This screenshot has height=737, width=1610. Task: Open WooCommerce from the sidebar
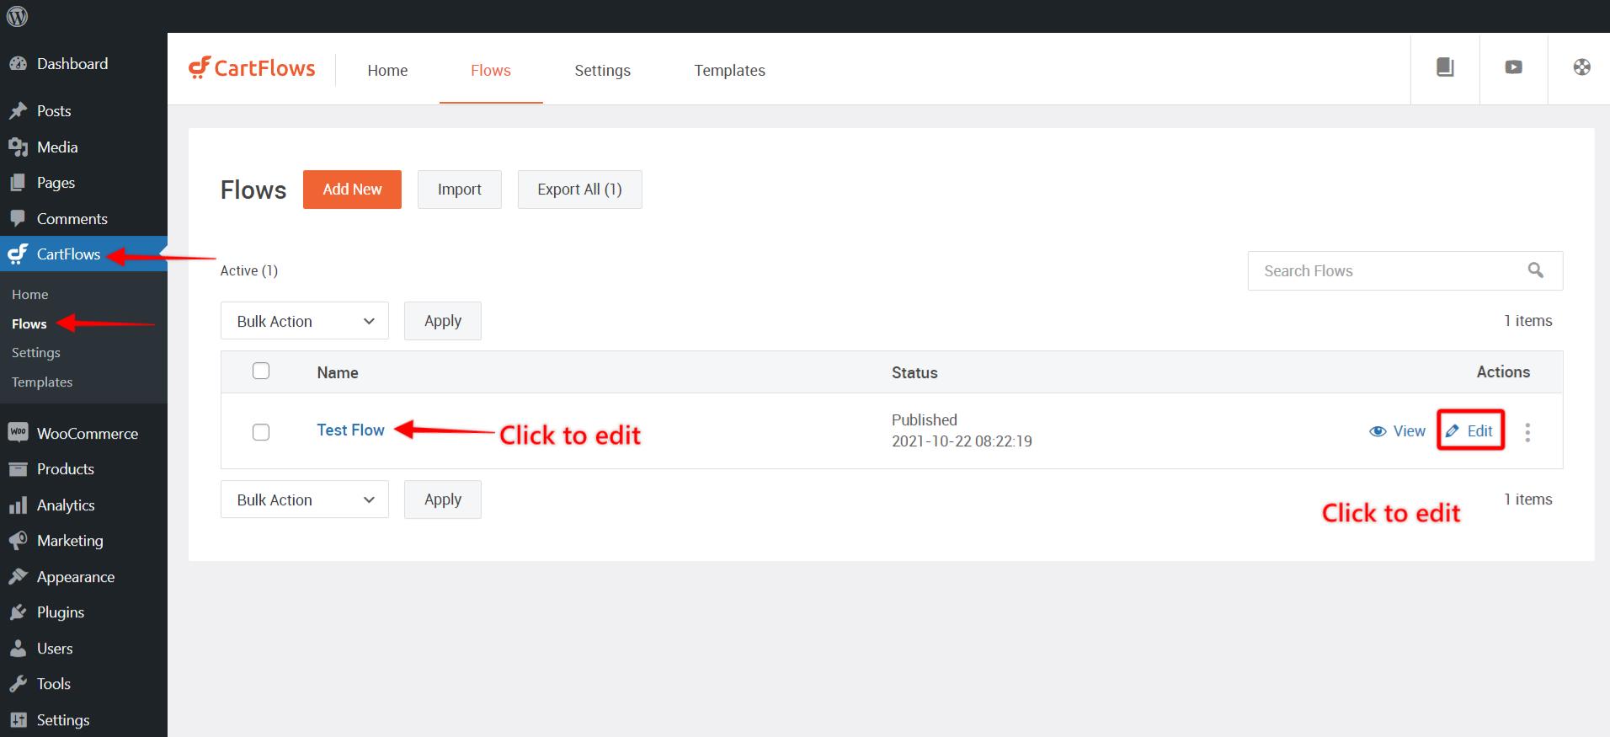point(87,433)
